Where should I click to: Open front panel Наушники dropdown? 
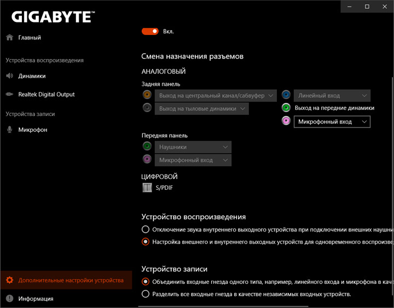tap(193, 147)
